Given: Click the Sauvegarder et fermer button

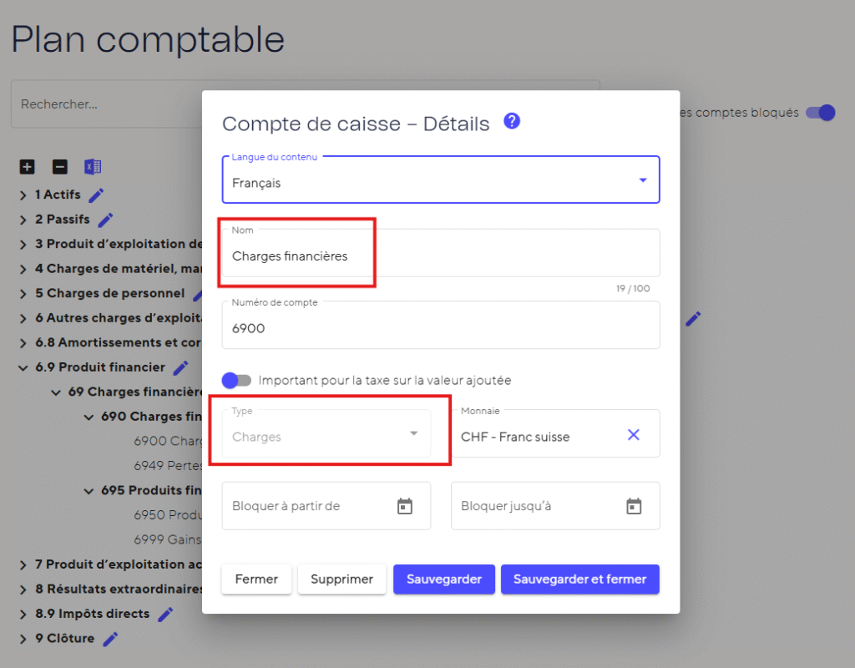Looking at the screenshot, I should tap(579, 579).
